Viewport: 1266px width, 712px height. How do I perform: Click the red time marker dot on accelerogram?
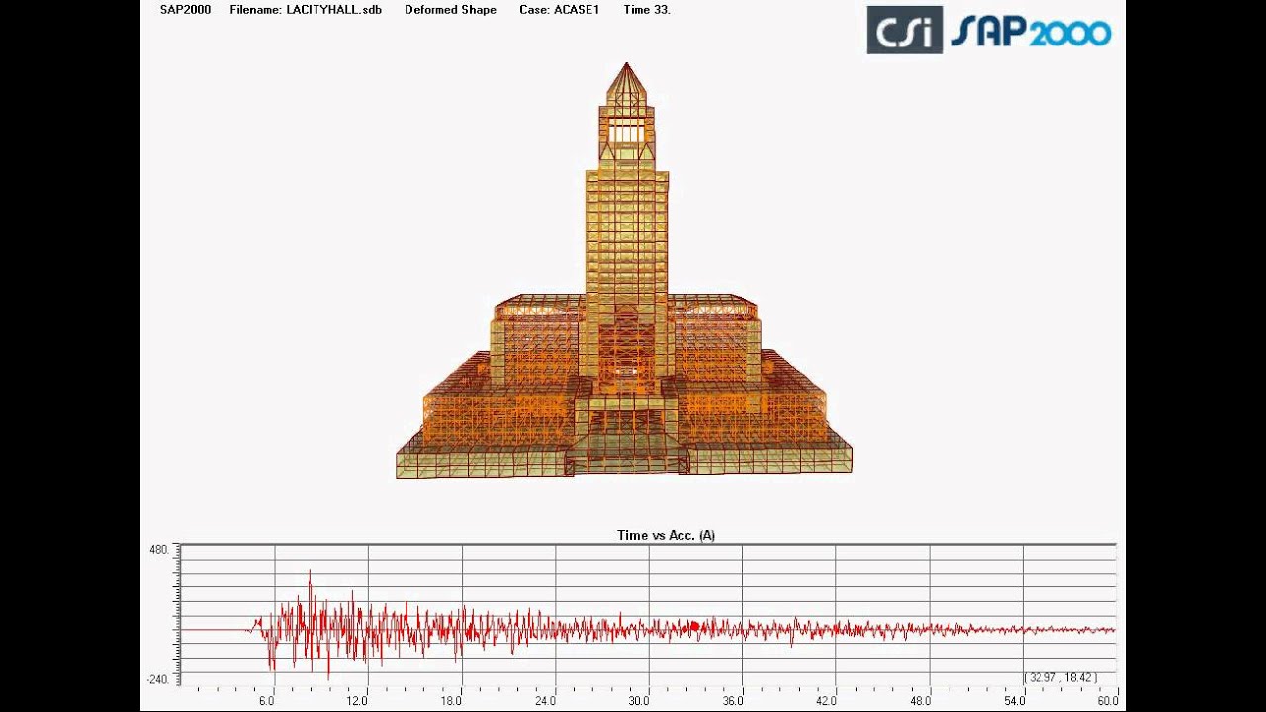(694, 626)
